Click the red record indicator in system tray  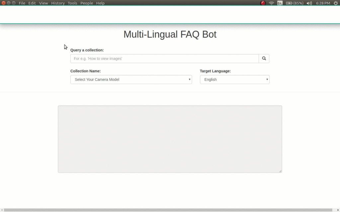point(263,3)
